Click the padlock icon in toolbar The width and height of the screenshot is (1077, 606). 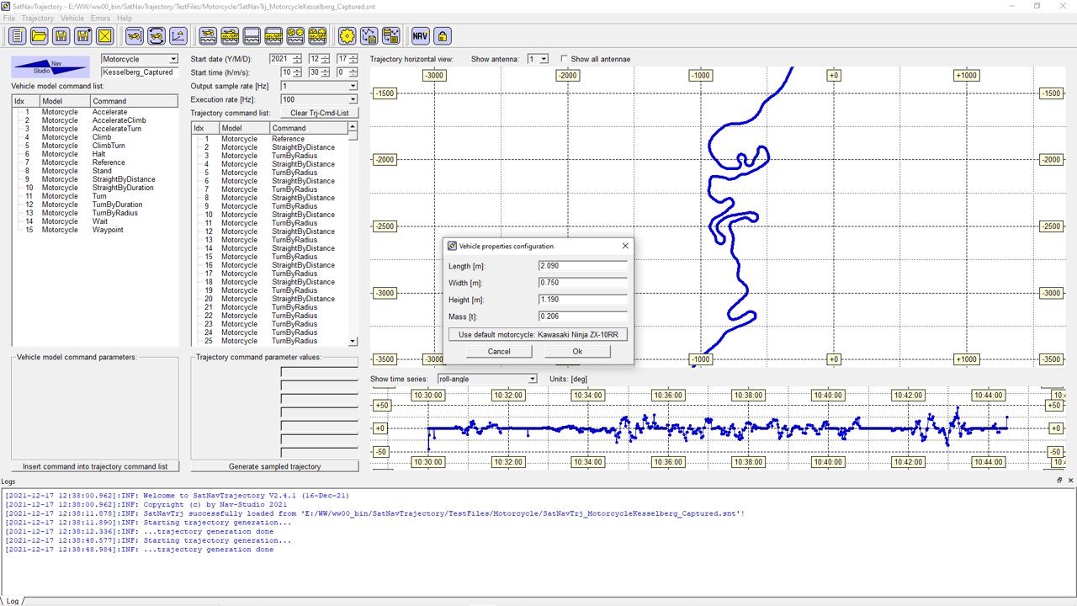coord(442,36)
